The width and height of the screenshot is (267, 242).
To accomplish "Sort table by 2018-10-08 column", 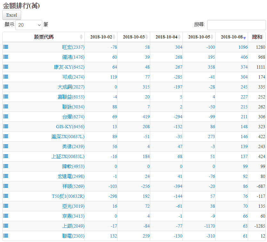I will (x=231, y=37).
